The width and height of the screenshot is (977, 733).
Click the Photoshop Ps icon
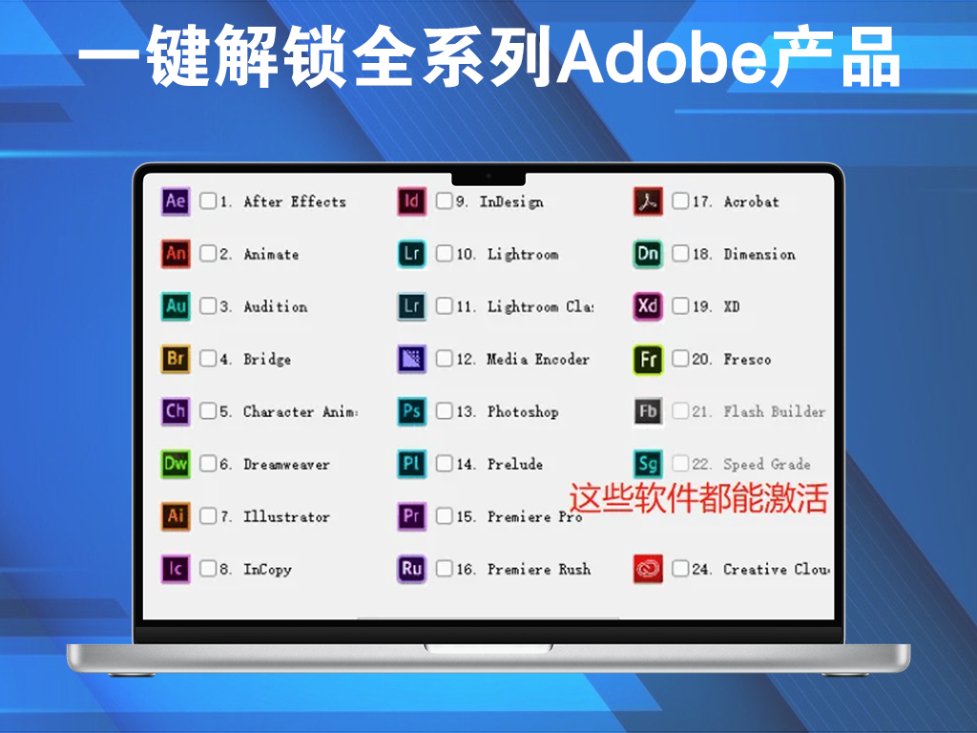tap(411, 411)
